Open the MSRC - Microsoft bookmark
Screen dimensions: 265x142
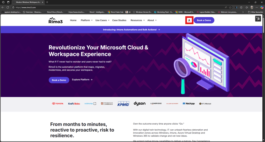pos(184,12)
